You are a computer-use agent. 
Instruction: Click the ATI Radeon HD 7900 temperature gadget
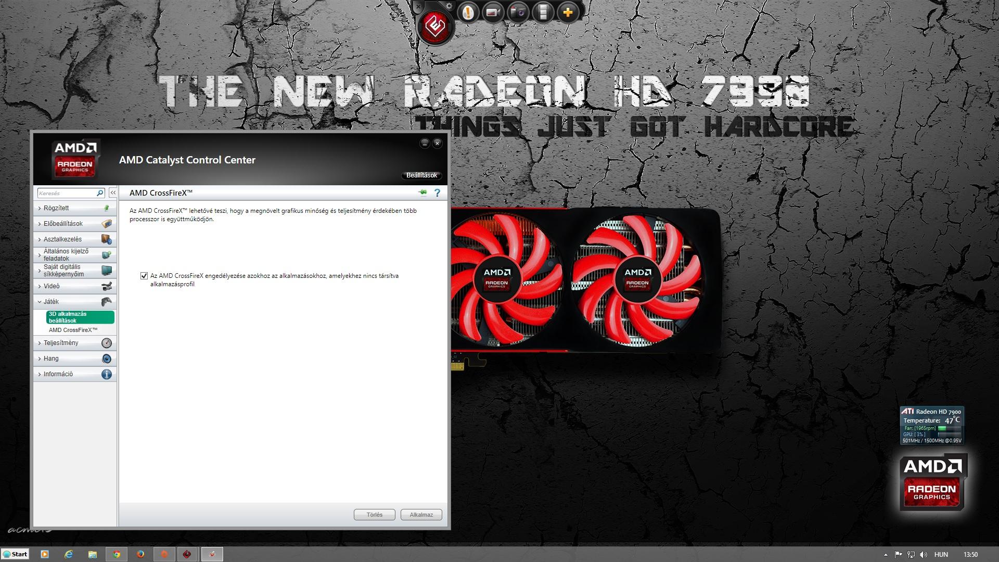pos(932,425)
